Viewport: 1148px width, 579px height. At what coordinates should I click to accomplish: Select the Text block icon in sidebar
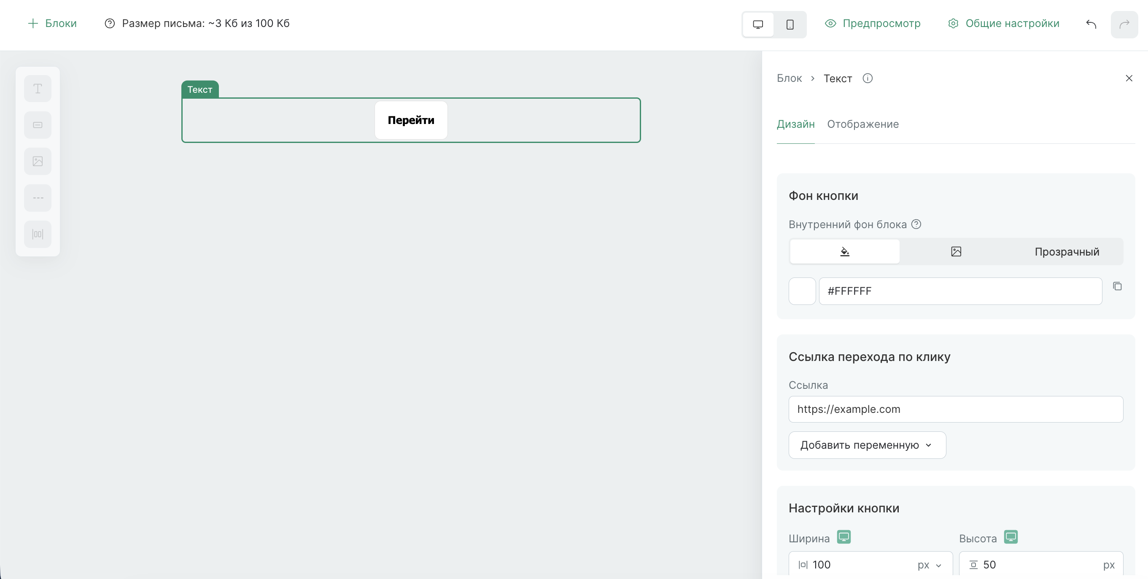pos(38,88)
